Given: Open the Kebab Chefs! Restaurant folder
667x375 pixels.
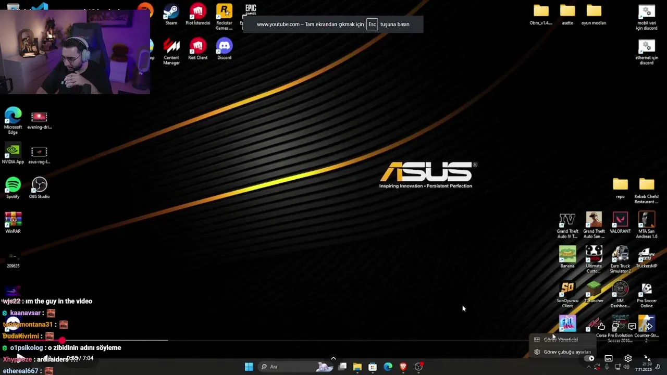Looking at the screenshot, I should click(x=647, y=191).
